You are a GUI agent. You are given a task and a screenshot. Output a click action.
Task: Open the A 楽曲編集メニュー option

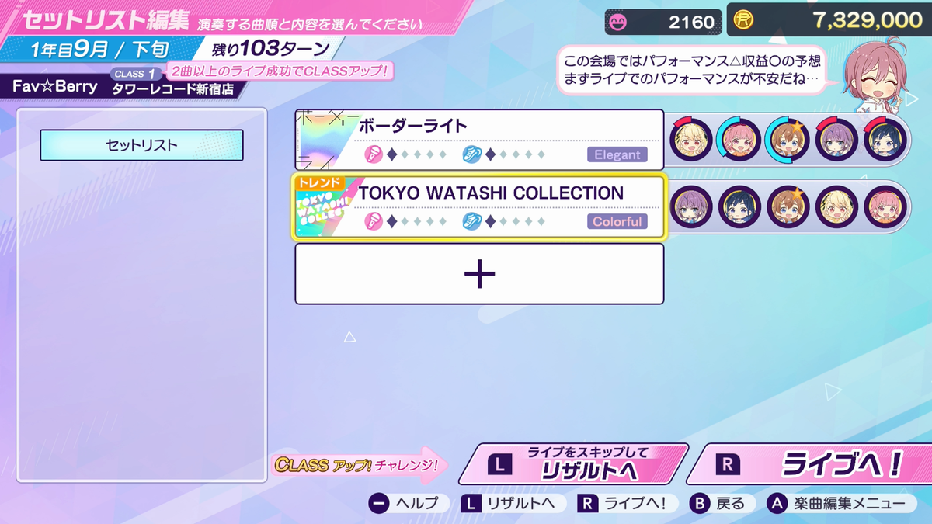(x=836, y=504)
